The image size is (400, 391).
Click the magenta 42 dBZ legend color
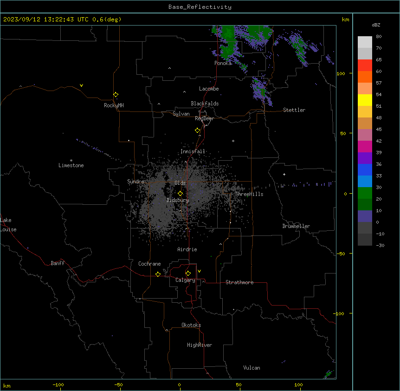365,147
